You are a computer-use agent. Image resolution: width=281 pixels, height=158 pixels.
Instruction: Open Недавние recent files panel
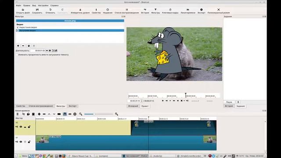click(x=108, y=11)
